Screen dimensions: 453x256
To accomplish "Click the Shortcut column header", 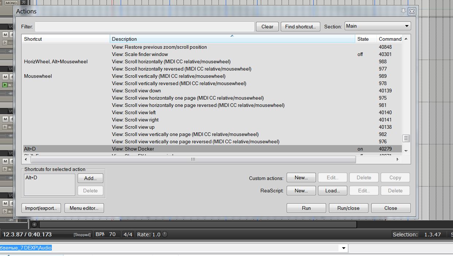I will (66, 39).
